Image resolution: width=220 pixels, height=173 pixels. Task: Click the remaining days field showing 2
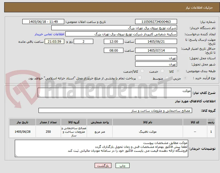click(x=83, y=41)
